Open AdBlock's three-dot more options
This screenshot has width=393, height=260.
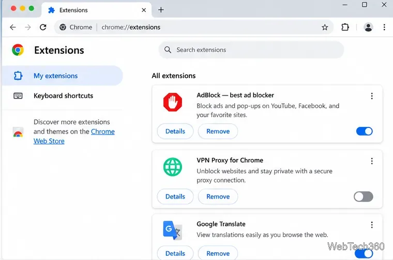[372, 96]
